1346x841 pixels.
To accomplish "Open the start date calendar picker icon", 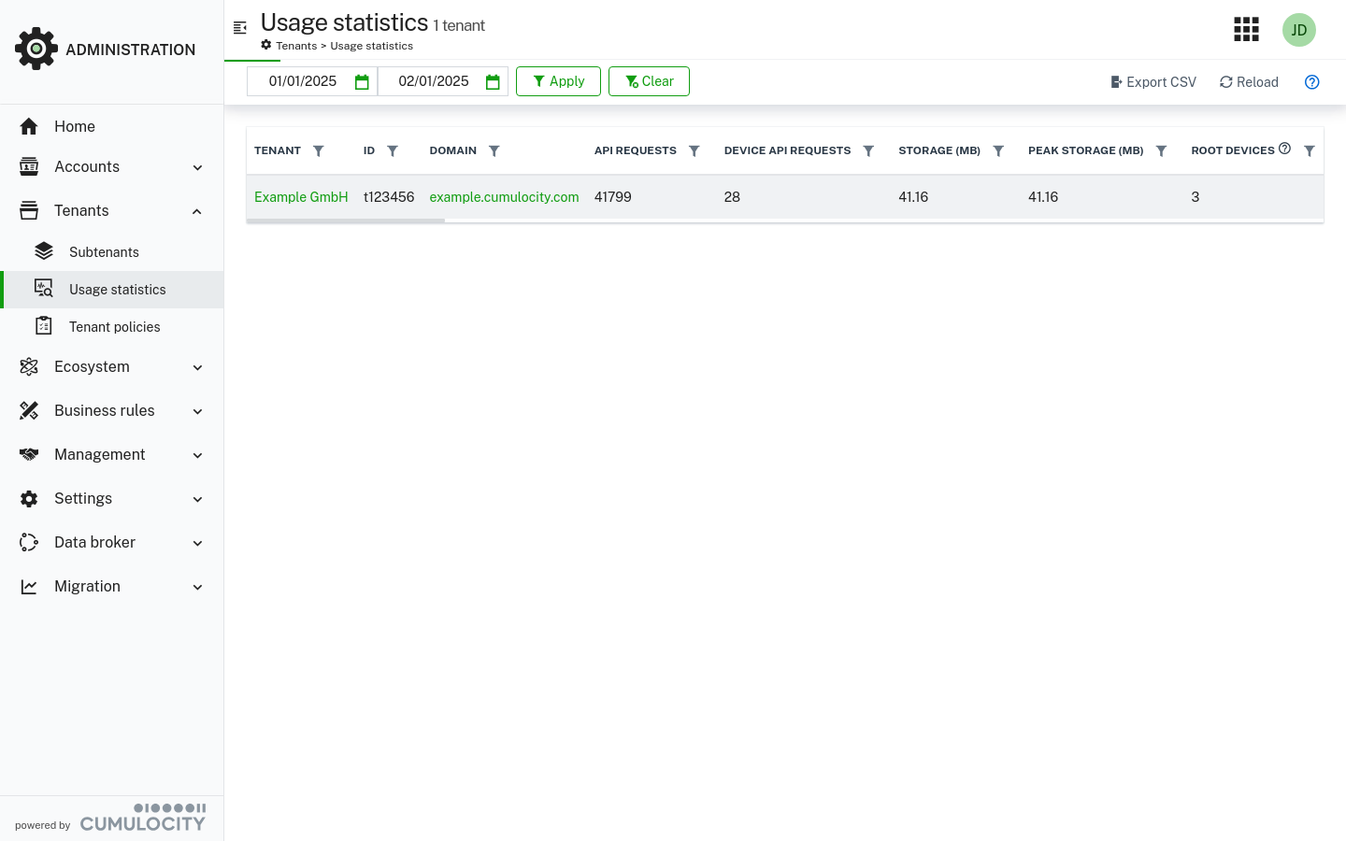I will [362, 82].
